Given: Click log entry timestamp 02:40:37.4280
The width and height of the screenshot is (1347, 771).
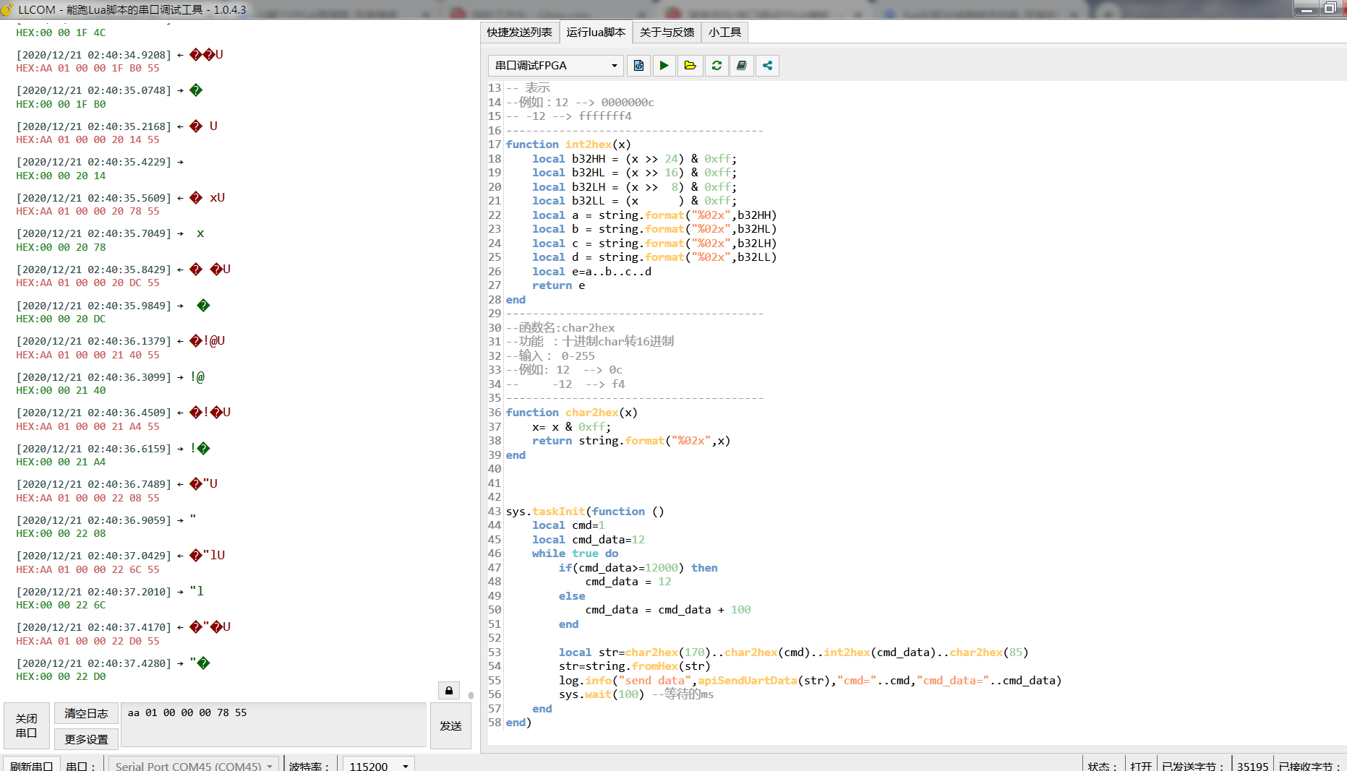Looking at the screenshot, I should pyautogui.click(x=94, y=663).
